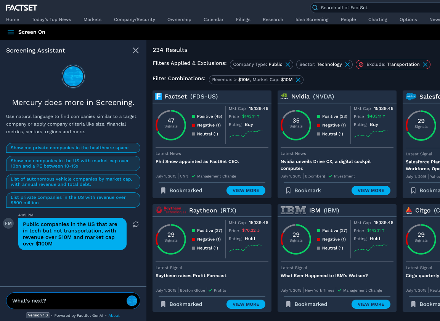Viewport: 440px width, 321px height.
Task: Click the Factset 47 Signals ring
Action: tap(170, 125)
